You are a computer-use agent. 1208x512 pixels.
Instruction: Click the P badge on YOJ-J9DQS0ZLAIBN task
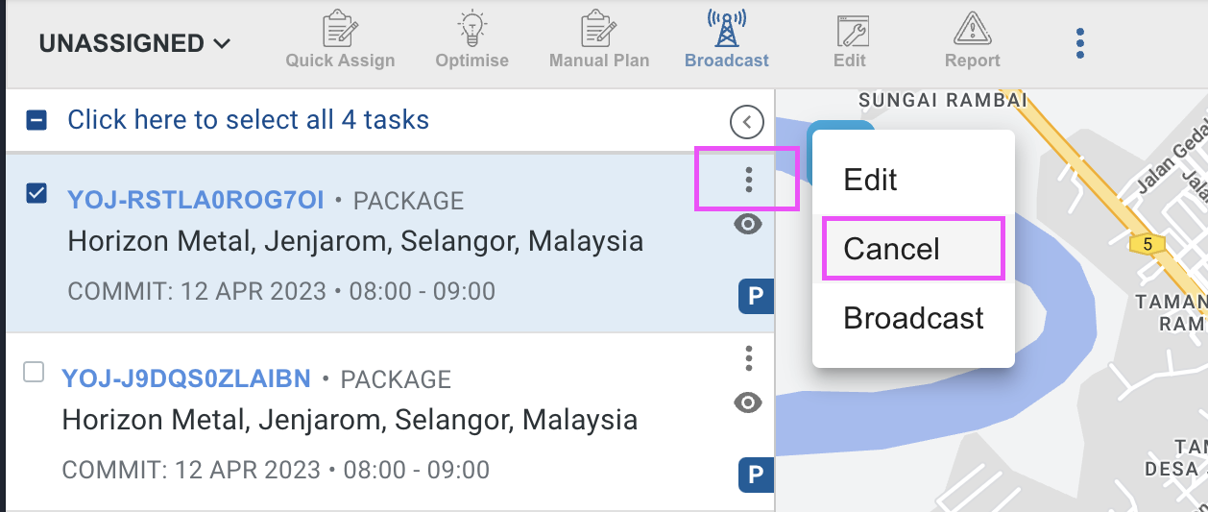coord(756,475)
